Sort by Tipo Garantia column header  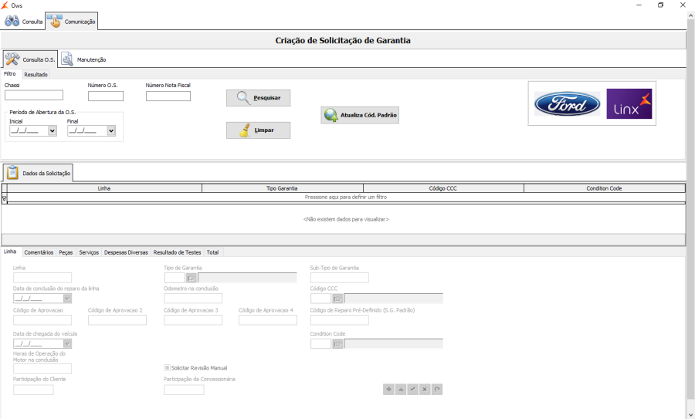(282, 188)
